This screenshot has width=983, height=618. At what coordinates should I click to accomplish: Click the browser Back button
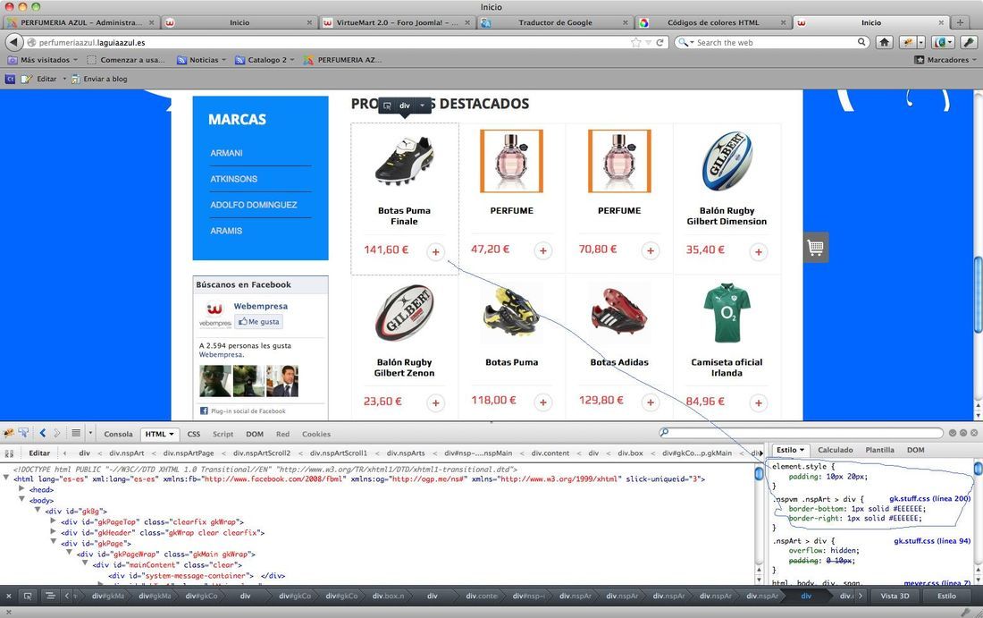point(13,42)
